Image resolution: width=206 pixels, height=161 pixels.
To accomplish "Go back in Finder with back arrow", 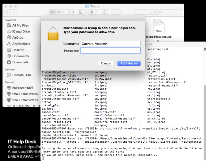I will (7, 12).
